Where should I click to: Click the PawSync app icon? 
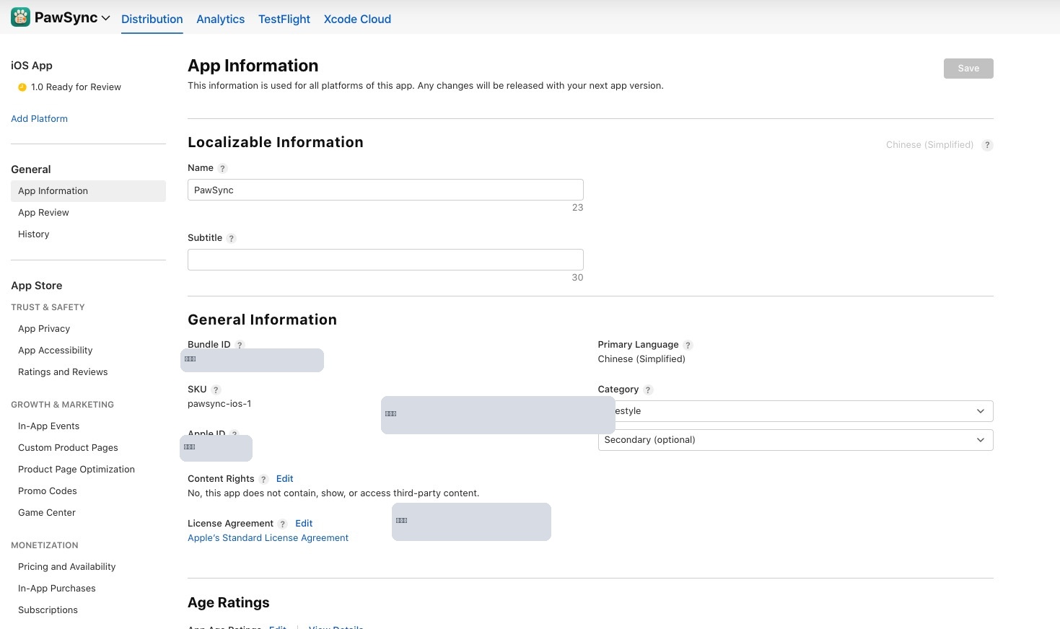pyautogui.click(x=20, y=17)
